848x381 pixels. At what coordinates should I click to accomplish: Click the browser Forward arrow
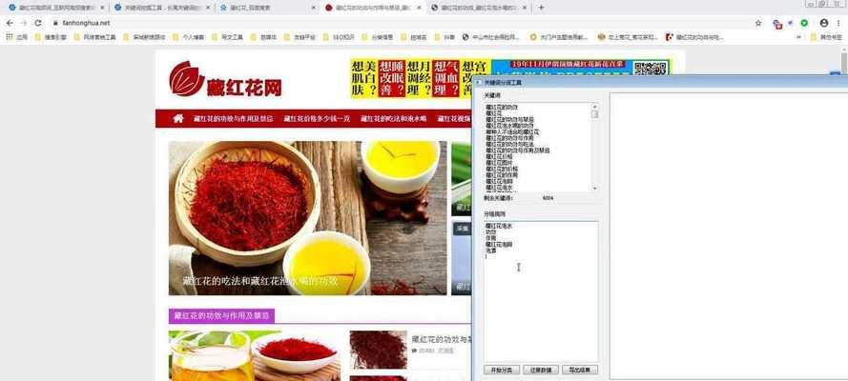click(23, 23)
